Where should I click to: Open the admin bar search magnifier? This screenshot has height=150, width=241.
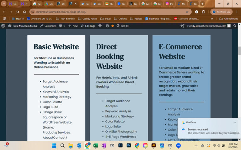point(235,26)
